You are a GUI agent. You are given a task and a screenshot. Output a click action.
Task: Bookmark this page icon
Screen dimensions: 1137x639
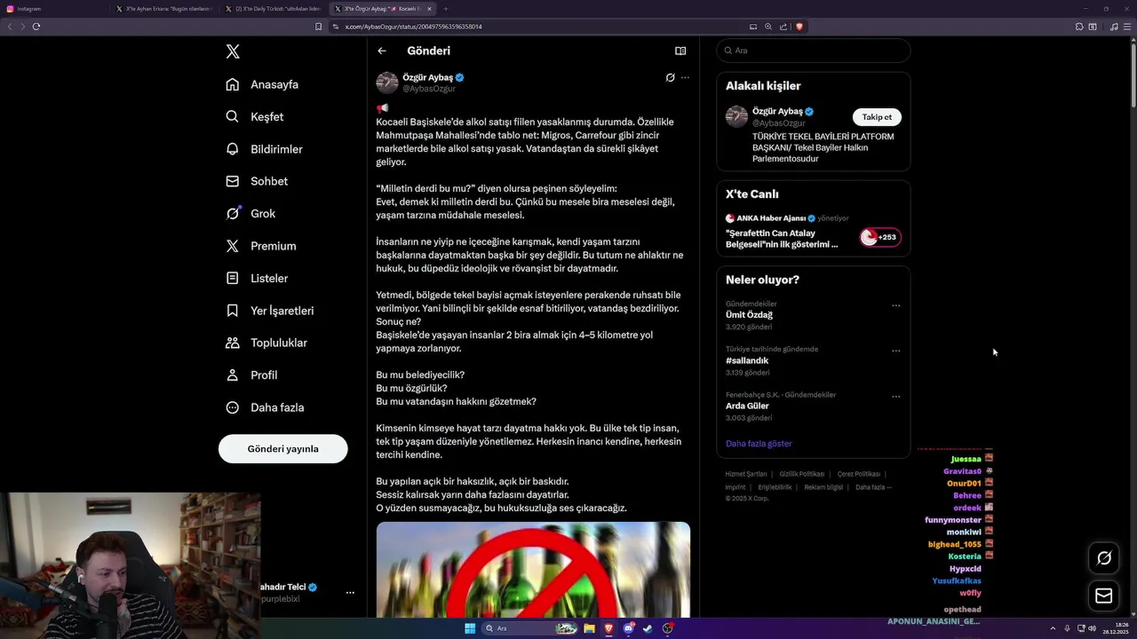click(x=318, y=27)
